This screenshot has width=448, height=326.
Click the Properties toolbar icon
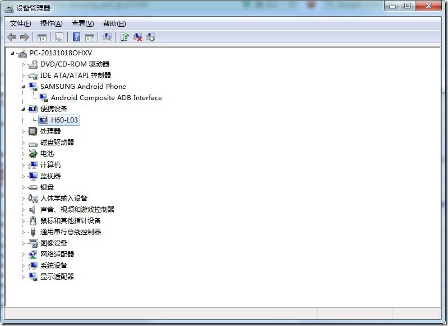click(59, 37)
